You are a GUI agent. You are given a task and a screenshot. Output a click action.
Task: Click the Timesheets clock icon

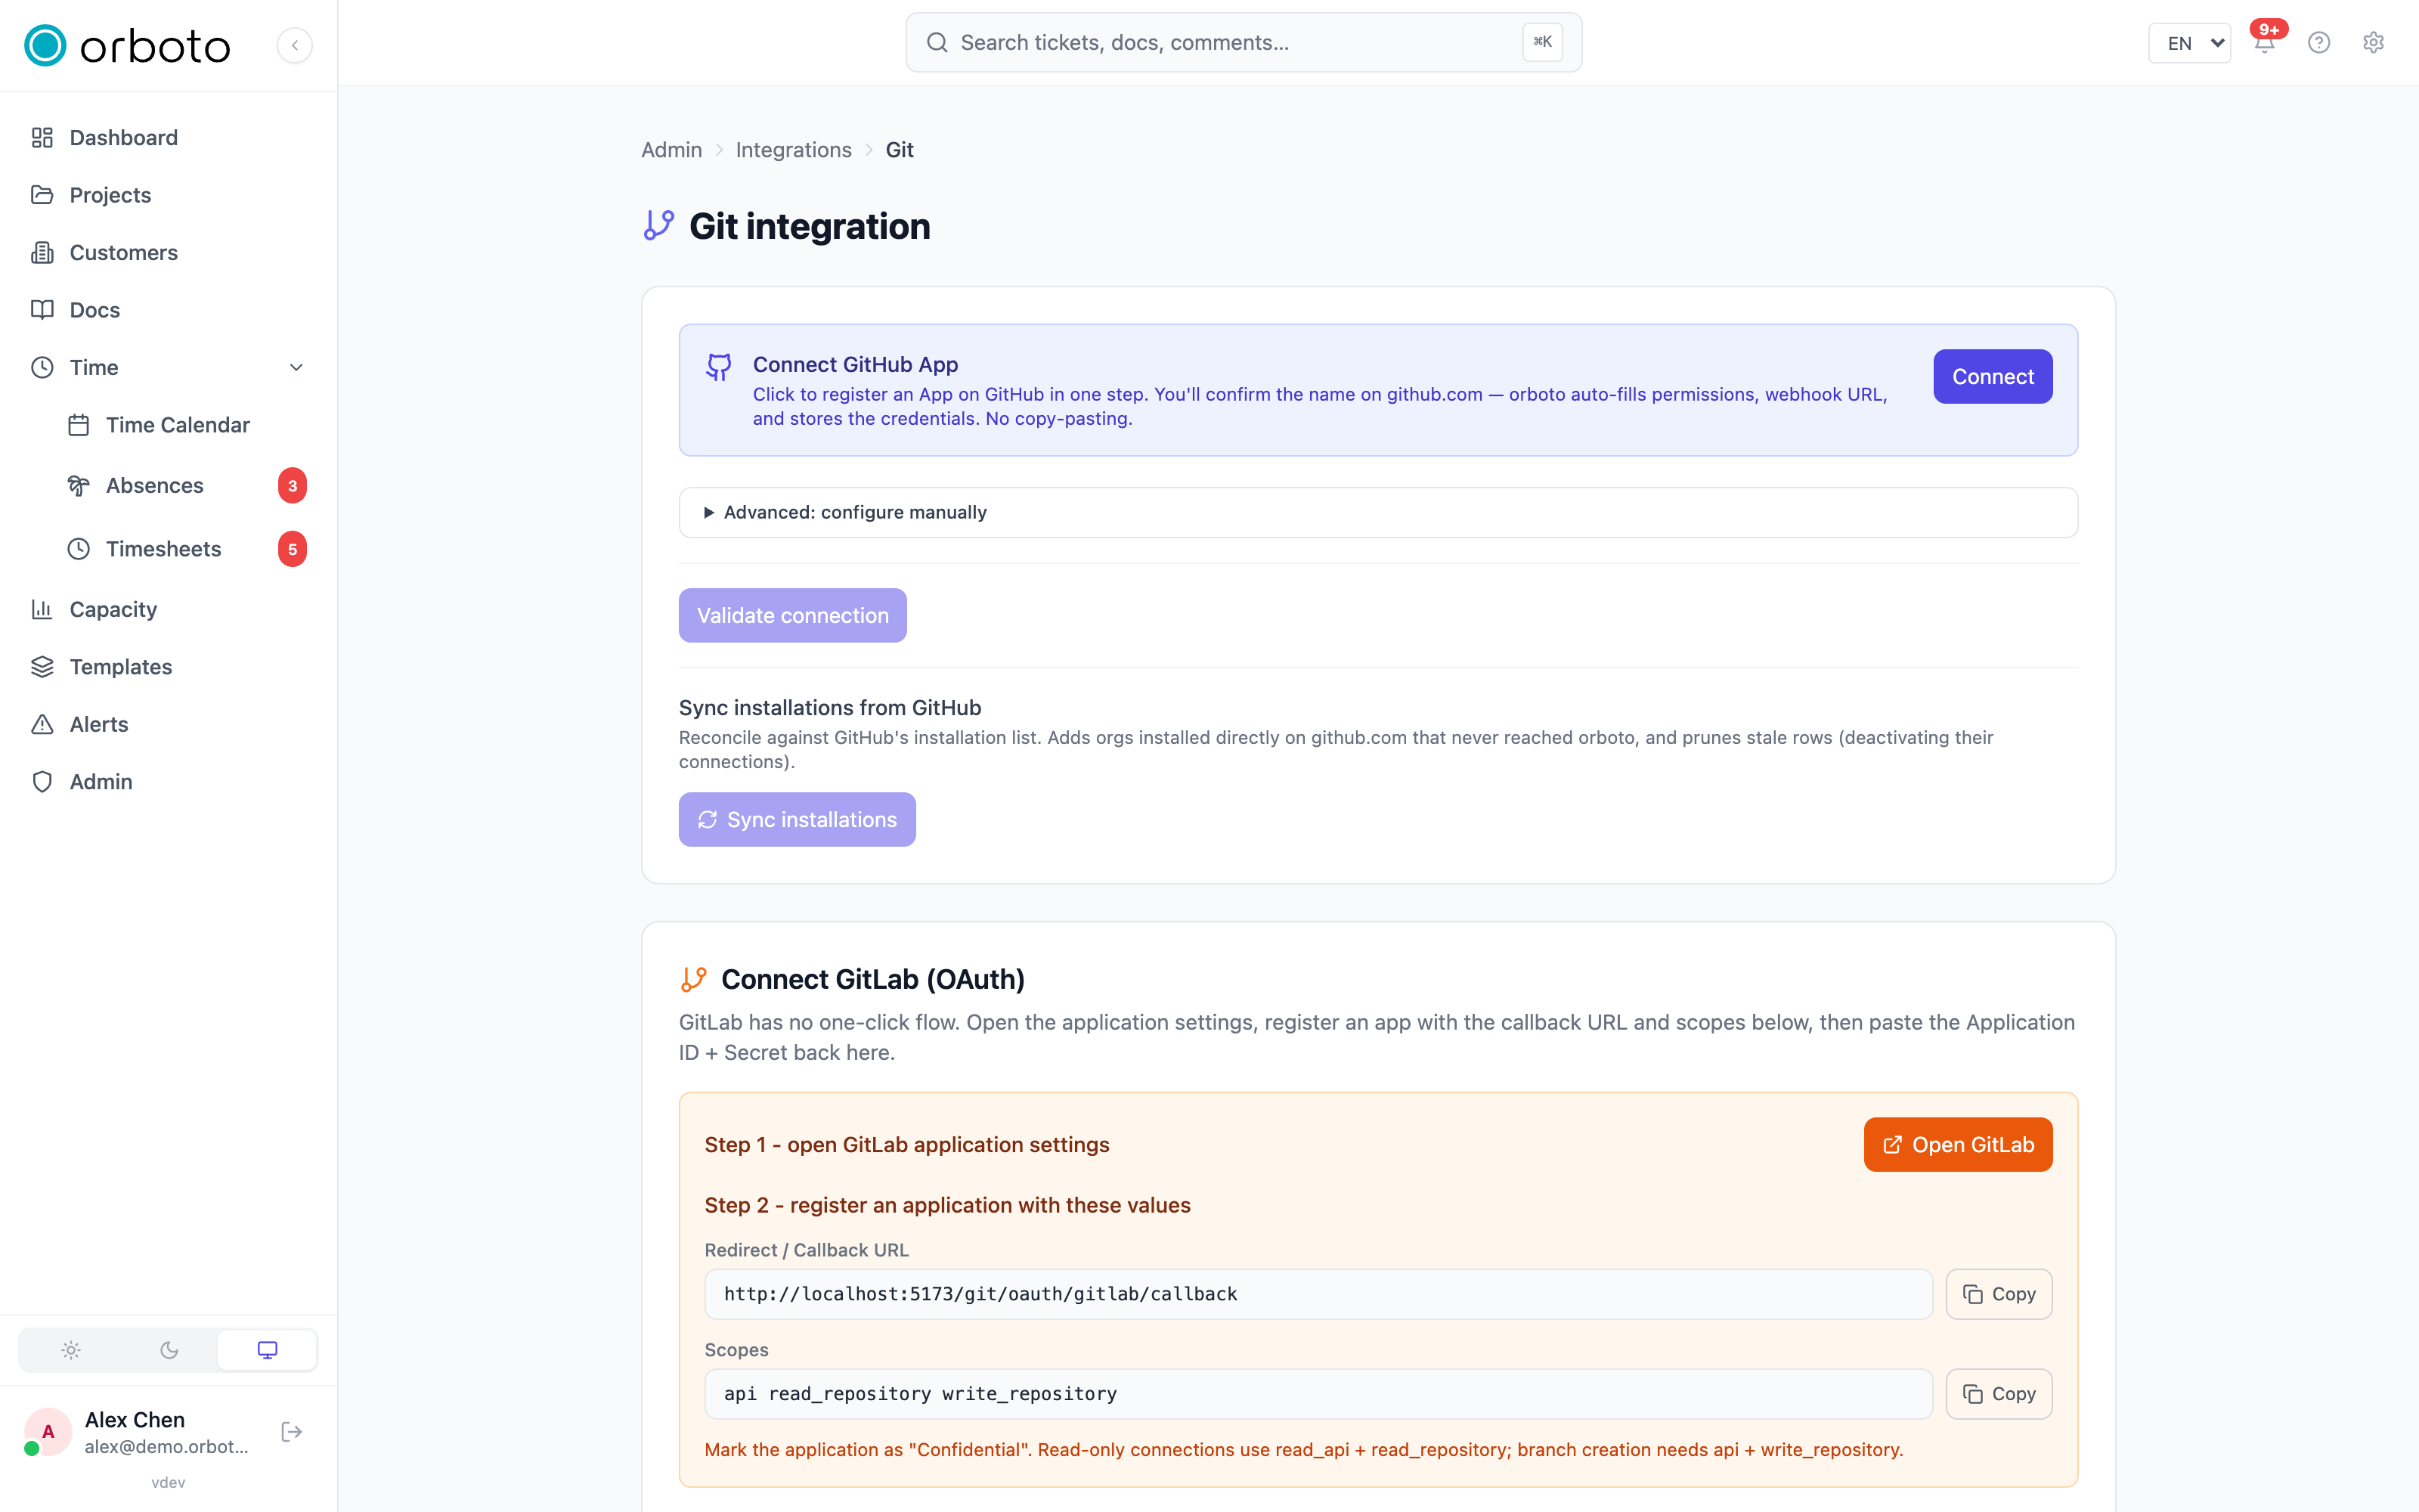pyautogui.click(x=79, y=549)
